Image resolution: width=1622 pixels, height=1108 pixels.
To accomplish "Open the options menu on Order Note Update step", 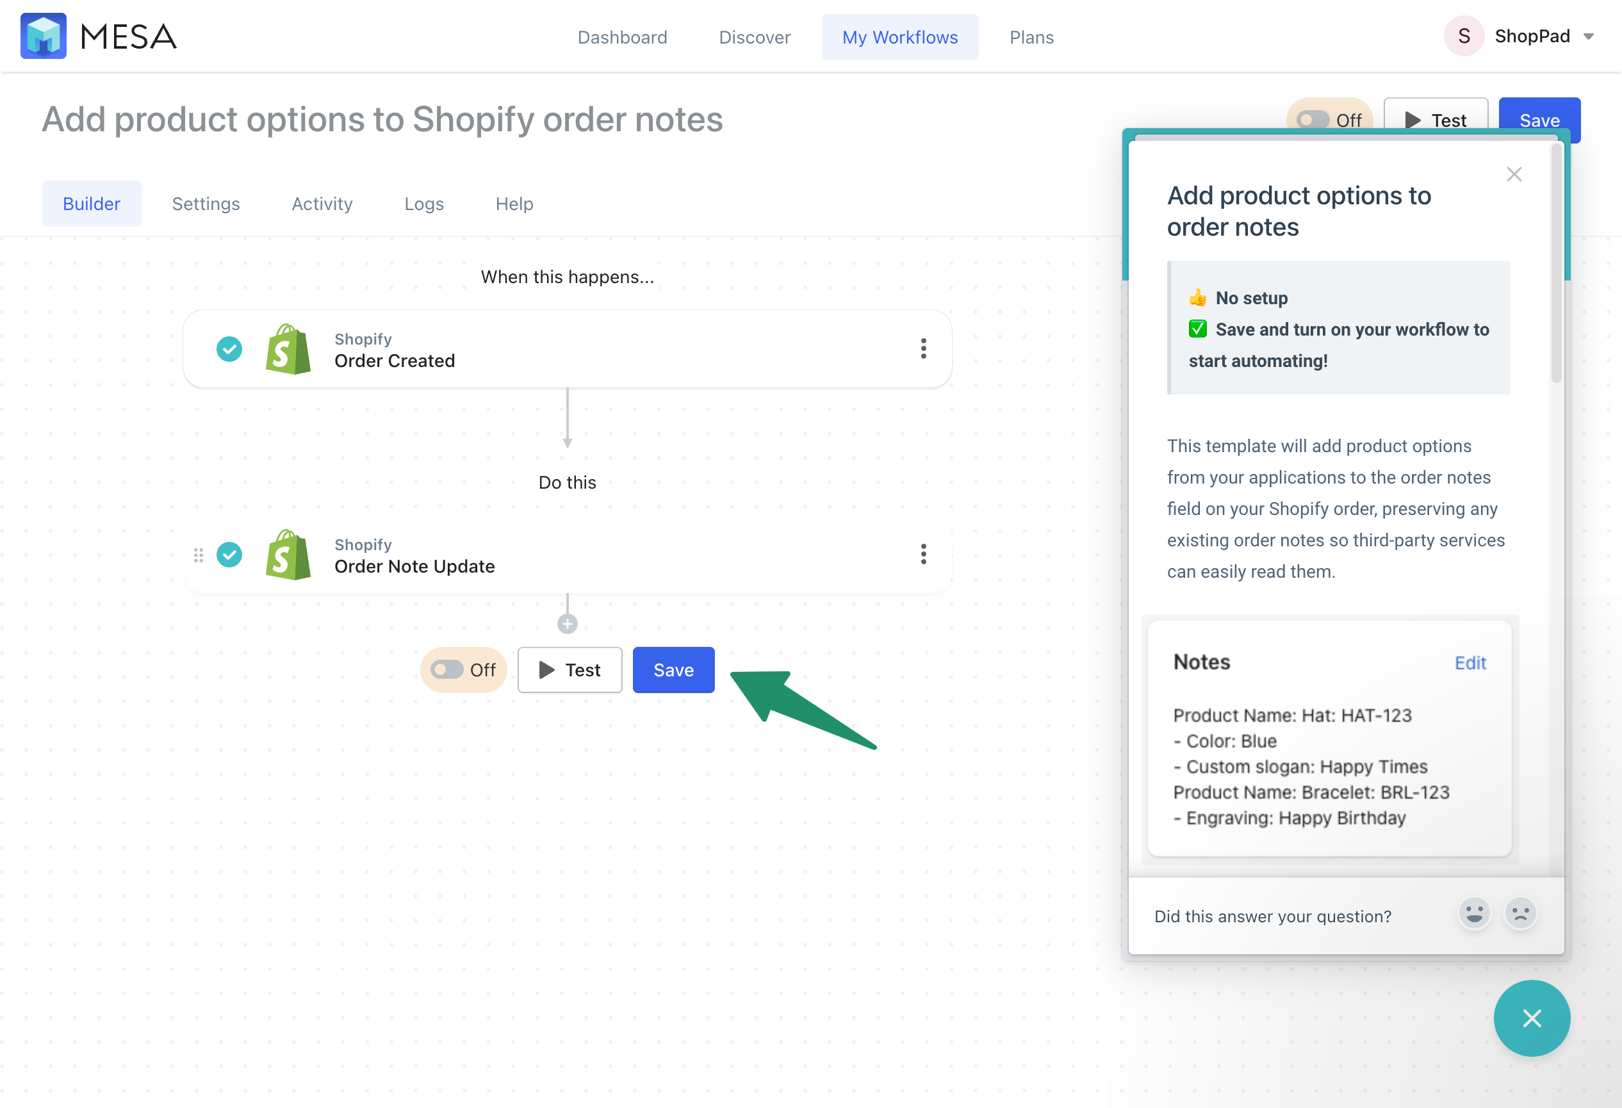I will 923,555.
